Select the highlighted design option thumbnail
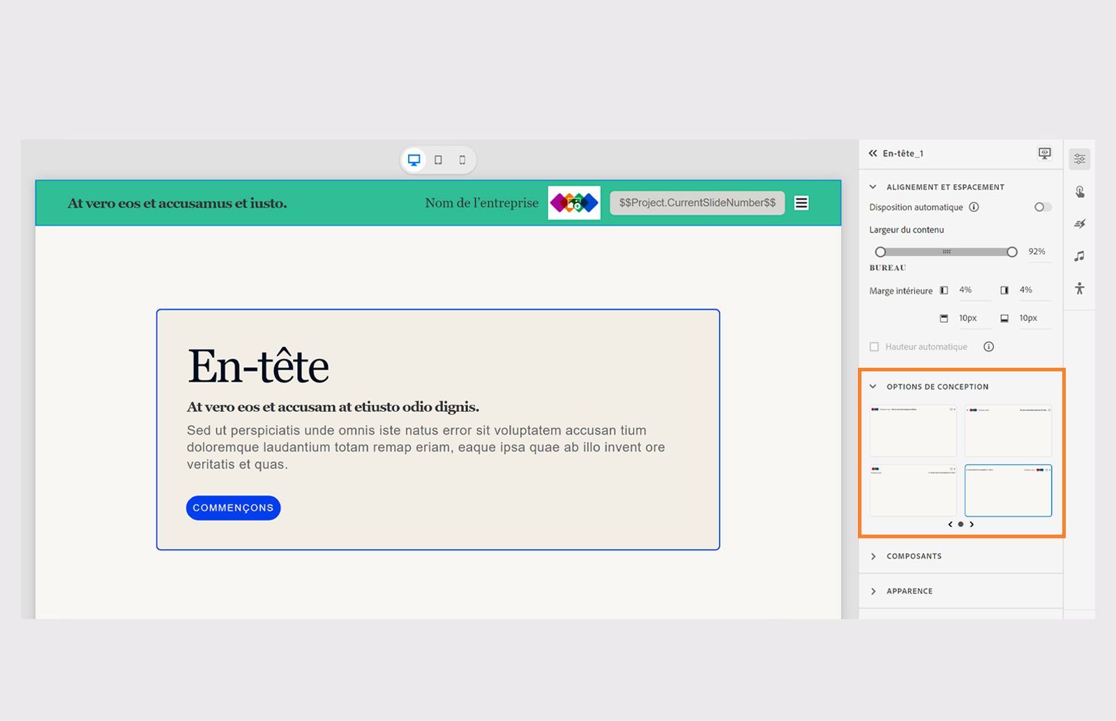 [1008, 491]
